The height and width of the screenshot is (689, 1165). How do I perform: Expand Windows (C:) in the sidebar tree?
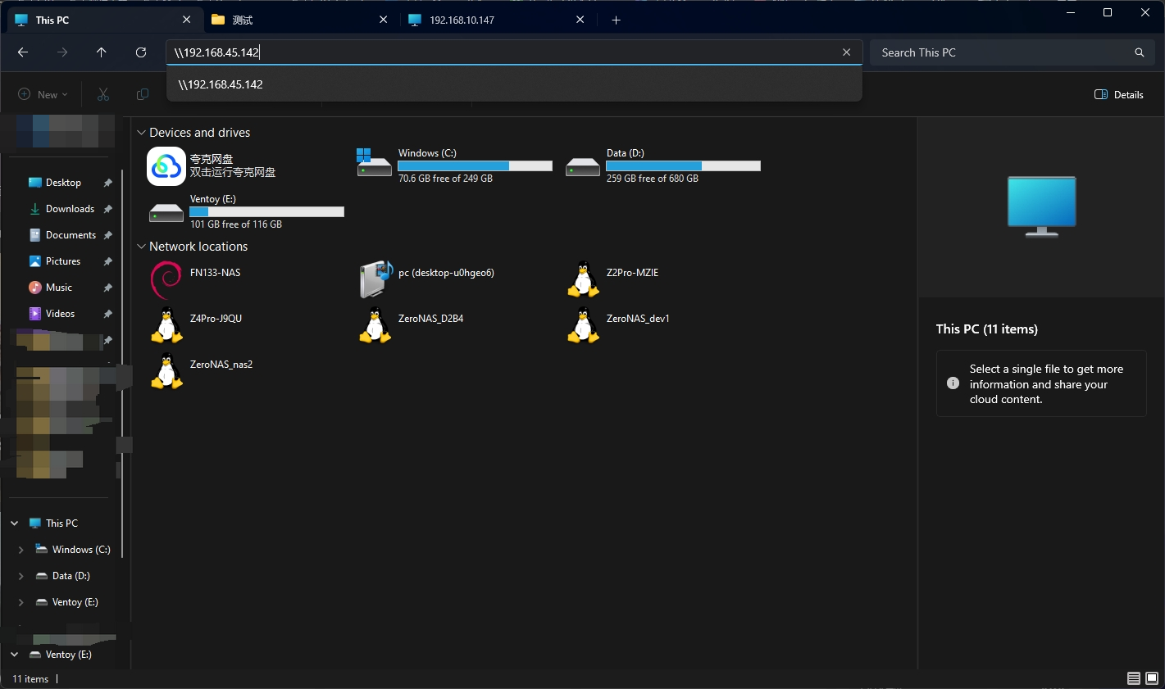pos(21,550)
